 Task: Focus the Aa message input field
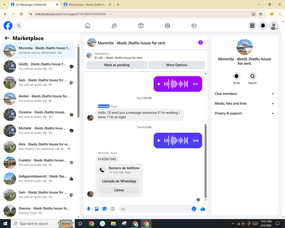tap(155, 209)
